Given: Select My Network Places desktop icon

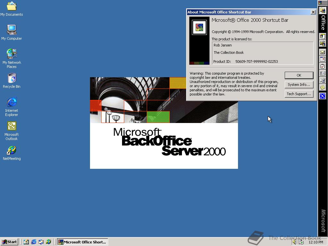Looking at the screenshot, I should point(12,58).
